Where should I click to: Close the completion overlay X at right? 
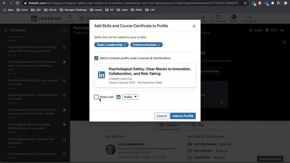284,42
